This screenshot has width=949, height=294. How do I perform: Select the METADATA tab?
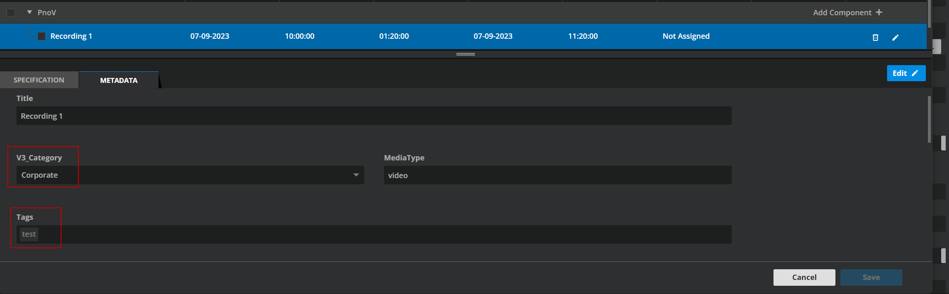[119, 80]
